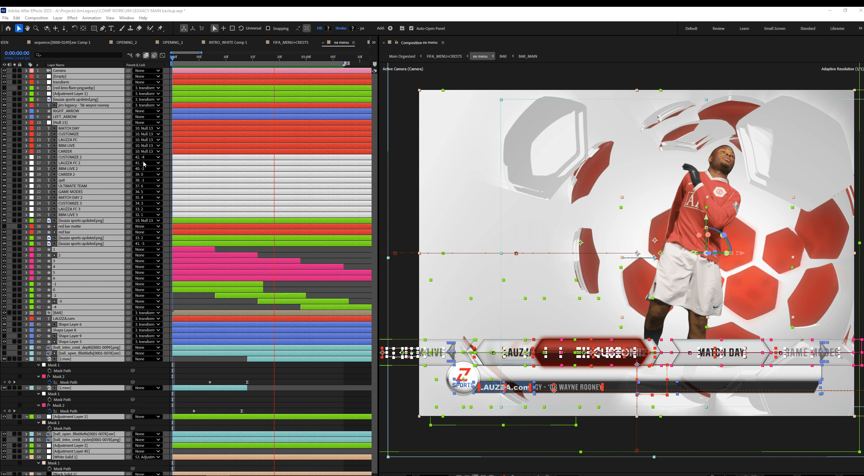Click the Small Screen workspace button
Image resolution: width=864 pixels, height=476 pixels.
(774, 28)
